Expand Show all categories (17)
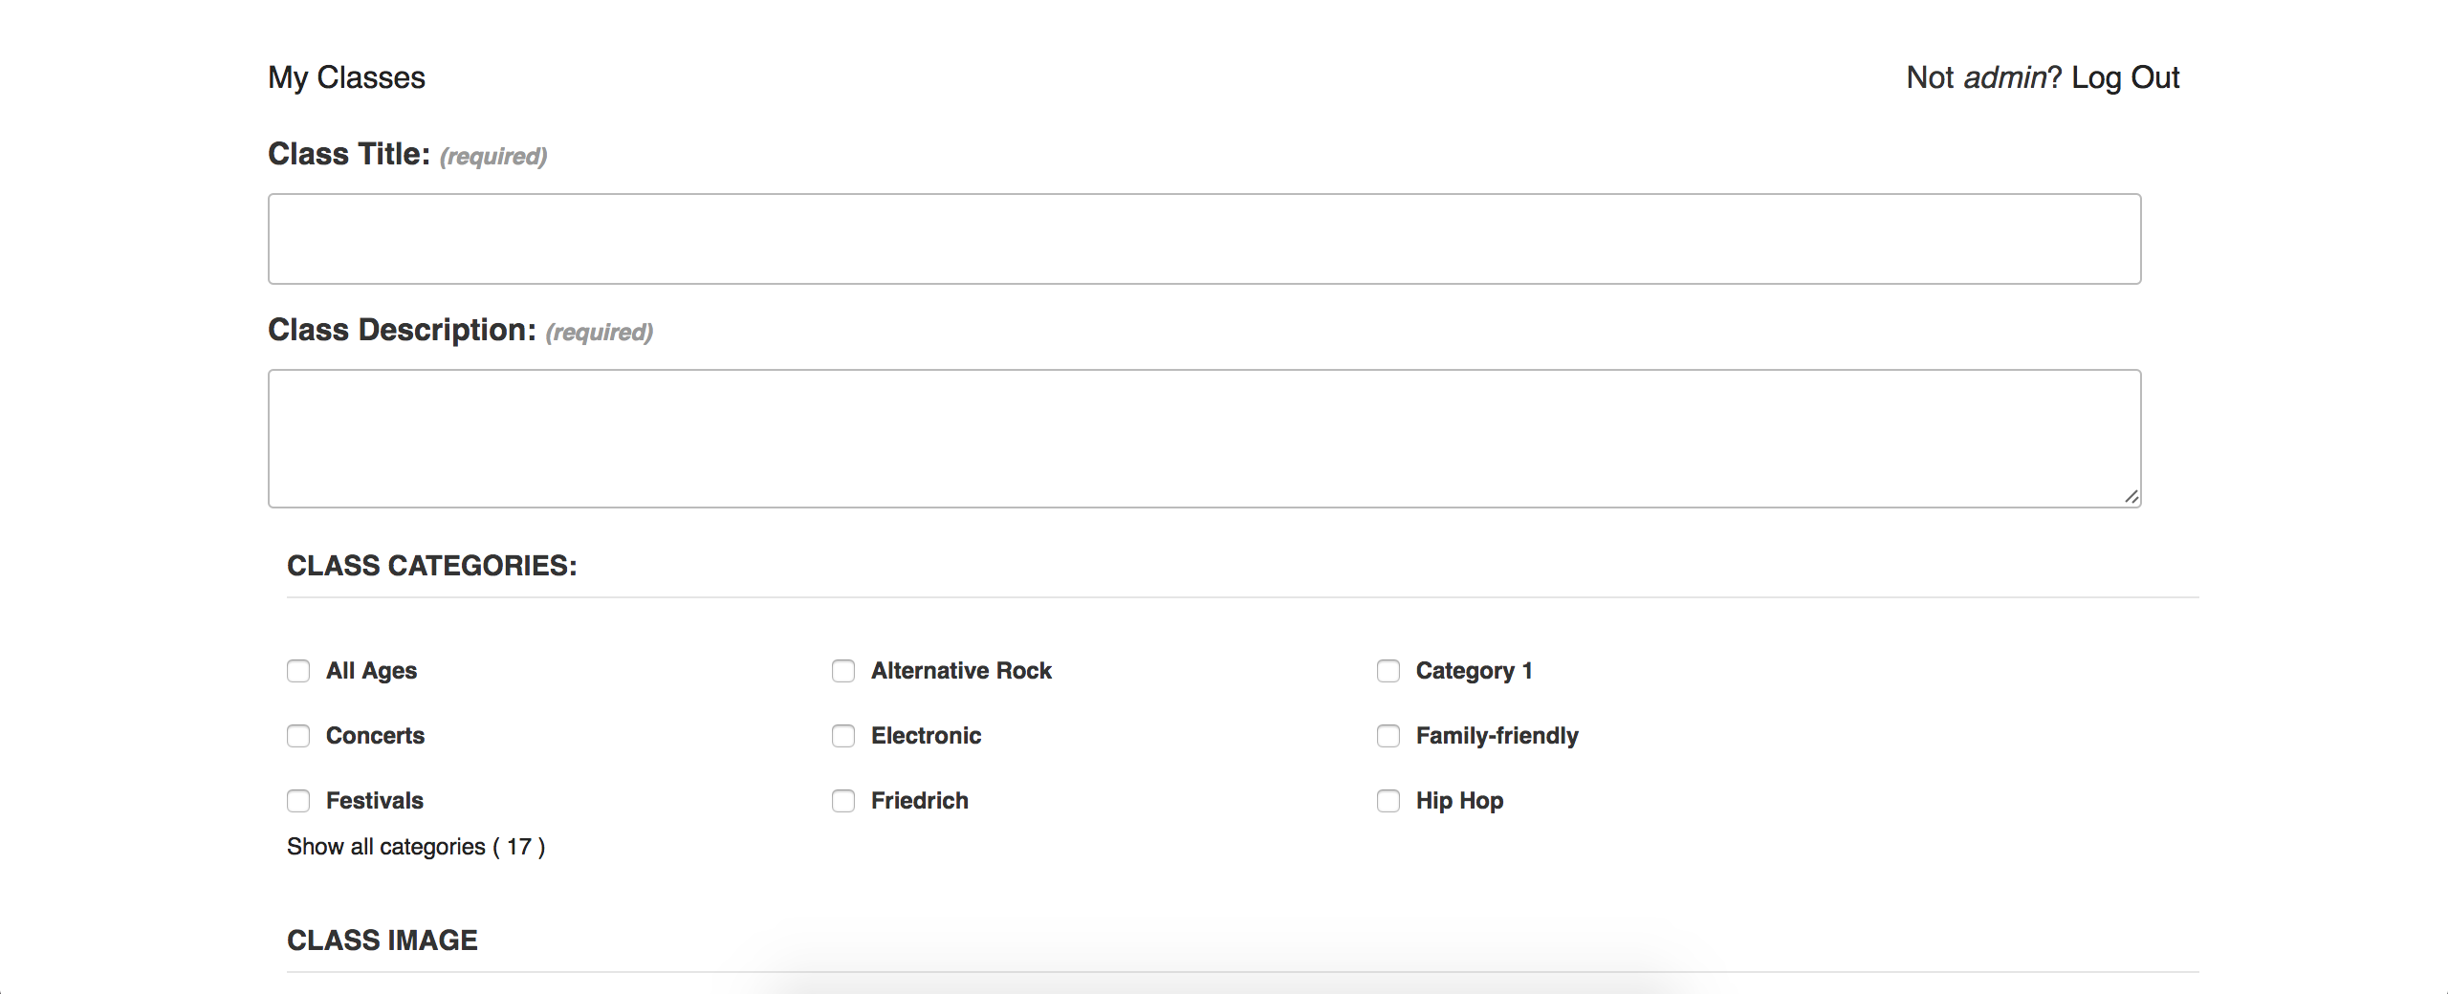This screenshot has width=2448, height=994. coord(416,847)
